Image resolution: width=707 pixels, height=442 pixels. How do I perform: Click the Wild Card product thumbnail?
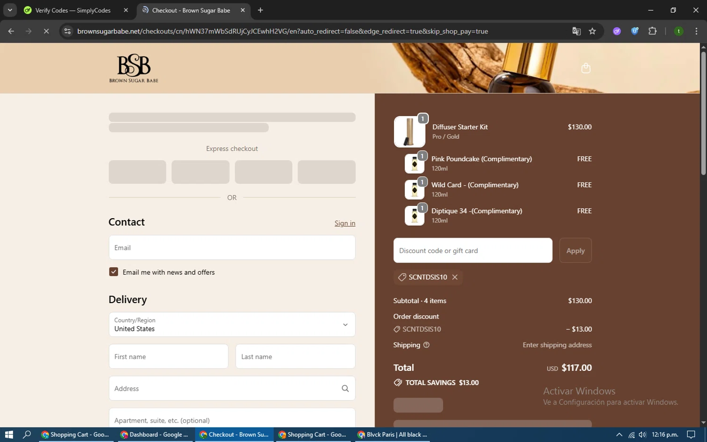click(x=414, y=189)
